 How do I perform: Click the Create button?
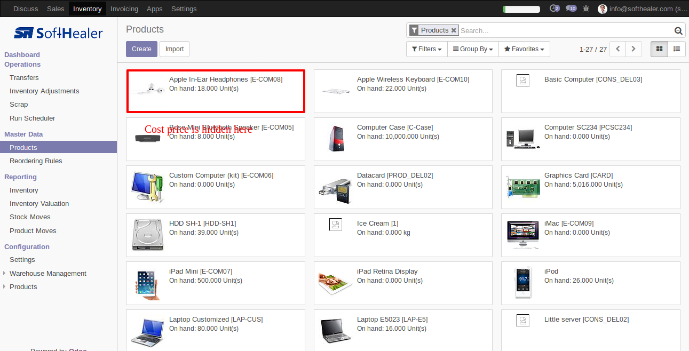pos(141,49)
